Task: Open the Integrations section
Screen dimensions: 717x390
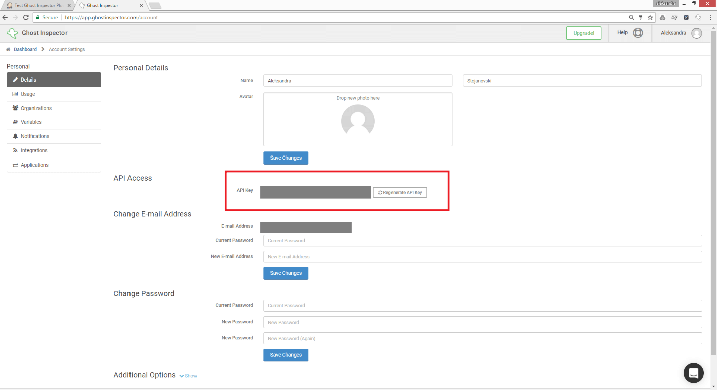Action: (x=54, y=151)
